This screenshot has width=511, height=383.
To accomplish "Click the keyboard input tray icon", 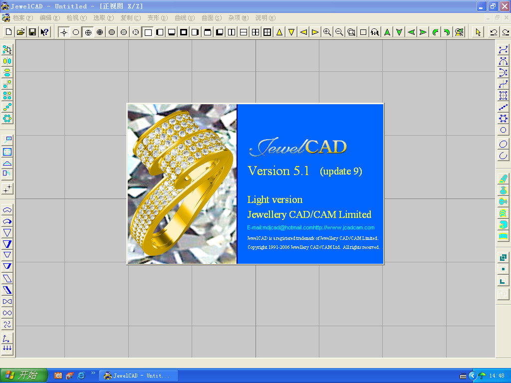I will [x=463, y=376].
